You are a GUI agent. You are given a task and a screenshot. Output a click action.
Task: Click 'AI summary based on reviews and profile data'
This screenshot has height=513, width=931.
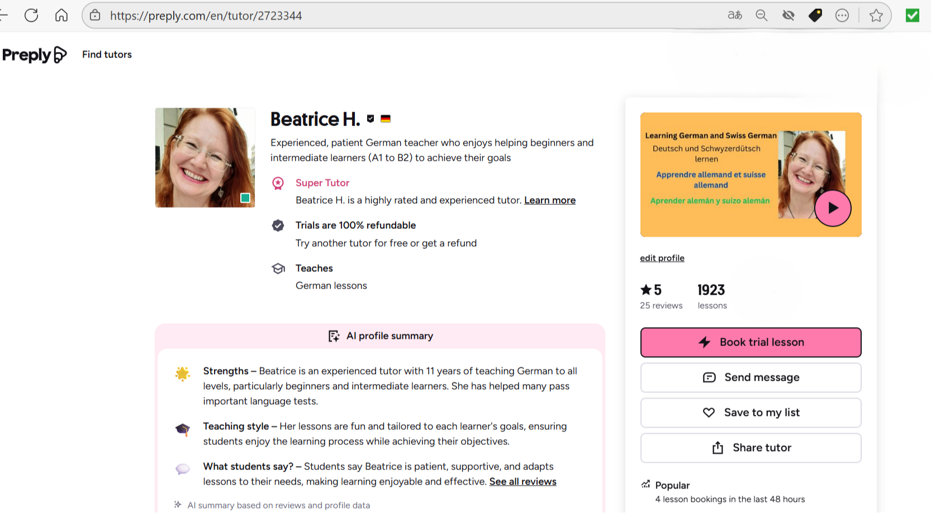tap(278, 505)
